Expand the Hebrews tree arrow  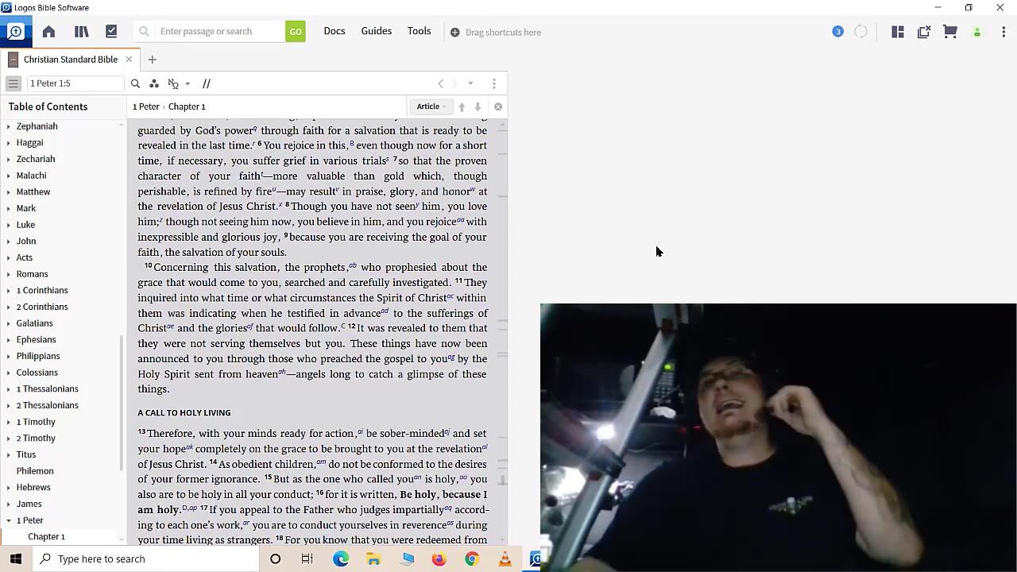coord(9,488)
